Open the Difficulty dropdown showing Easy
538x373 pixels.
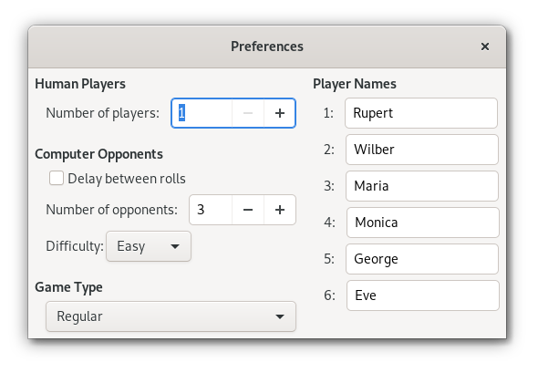[149, 246]
